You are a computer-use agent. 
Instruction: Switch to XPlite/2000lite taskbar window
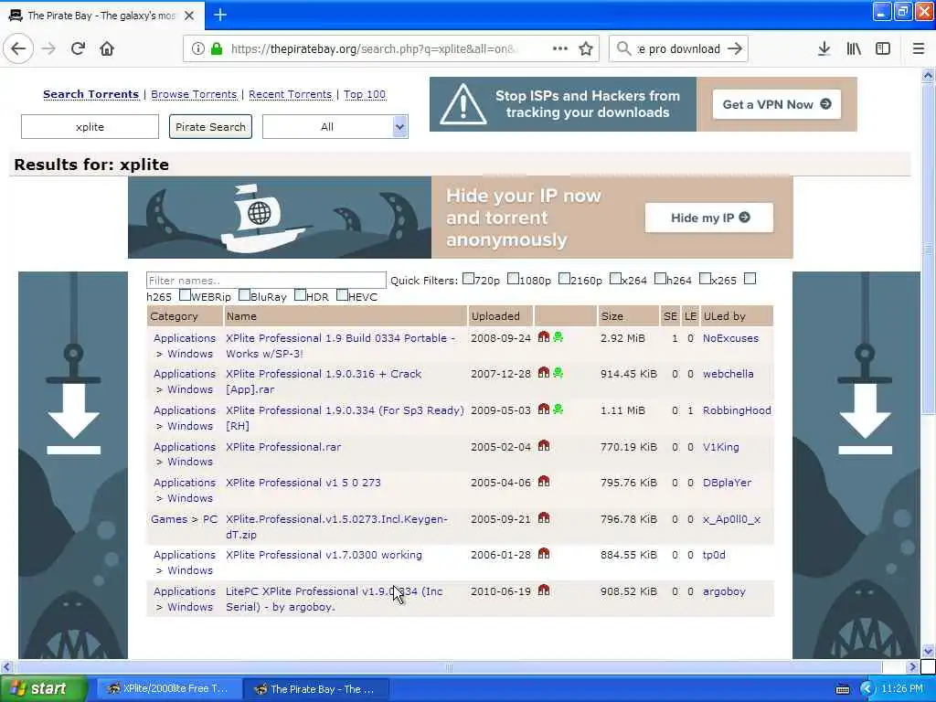click(168, 688)
